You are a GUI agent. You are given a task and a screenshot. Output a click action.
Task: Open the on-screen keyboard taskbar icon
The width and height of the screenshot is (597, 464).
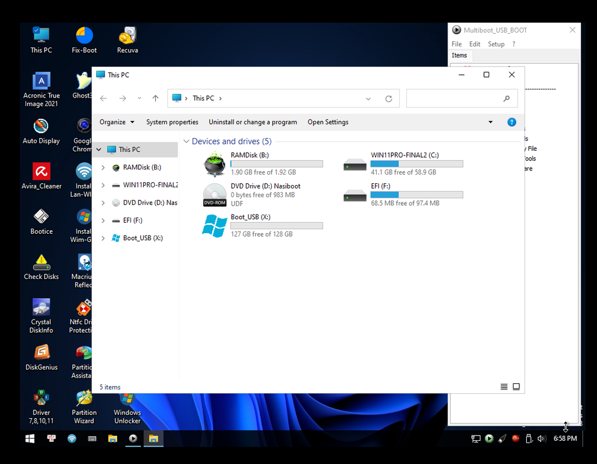point(92,439)
